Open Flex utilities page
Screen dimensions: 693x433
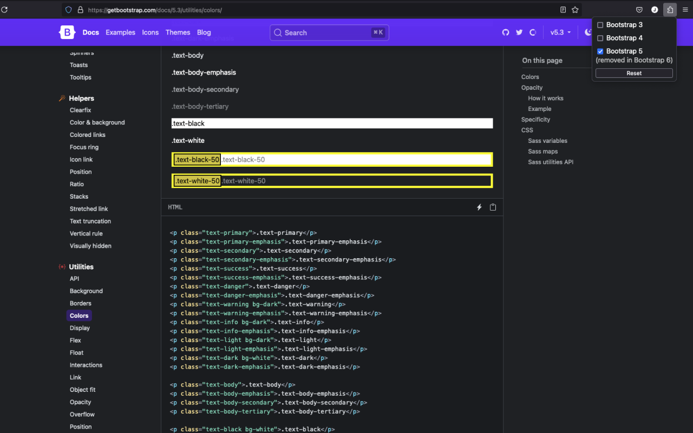click(75, 340)
